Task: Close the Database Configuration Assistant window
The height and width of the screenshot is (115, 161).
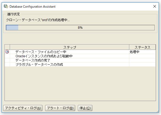Action: pyautogui.click(x=154, y=6)
